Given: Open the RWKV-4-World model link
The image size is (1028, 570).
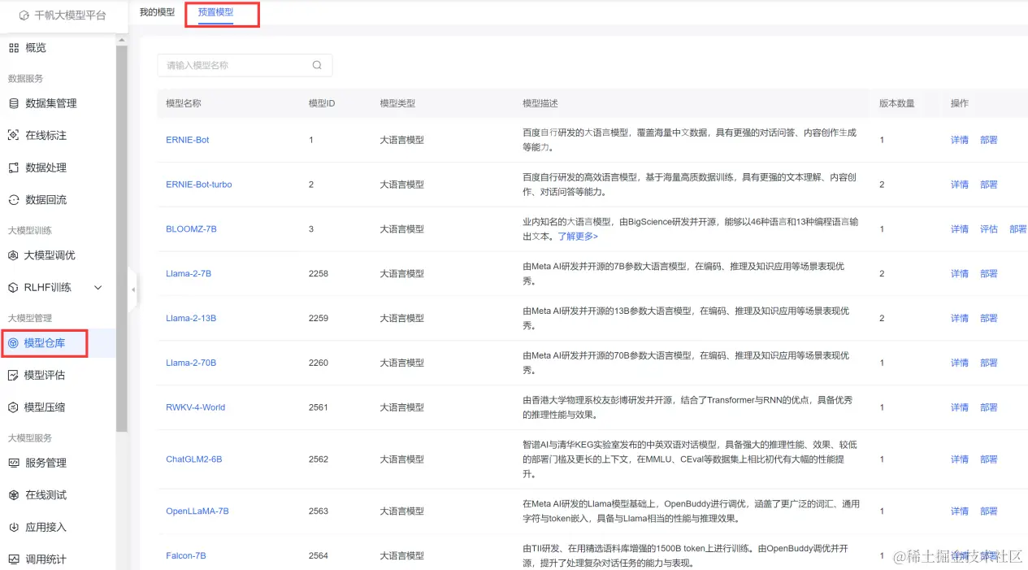Looking at the screenshot, I should [196, 407].
